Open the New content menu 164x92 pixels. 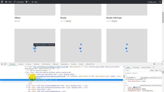coord(34,2)
